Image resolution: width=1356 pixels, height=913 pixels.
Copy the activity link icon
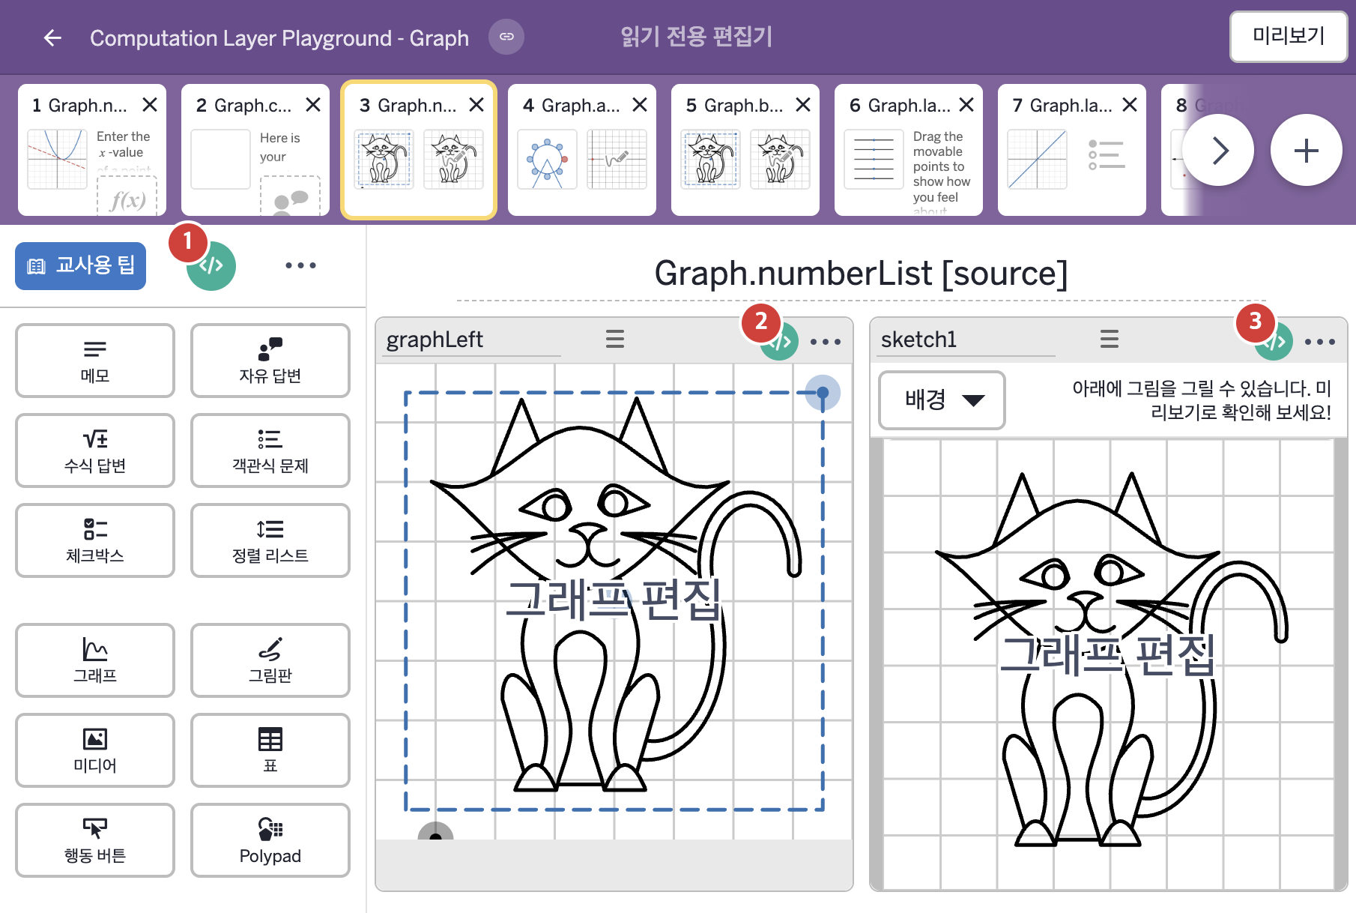506,37
